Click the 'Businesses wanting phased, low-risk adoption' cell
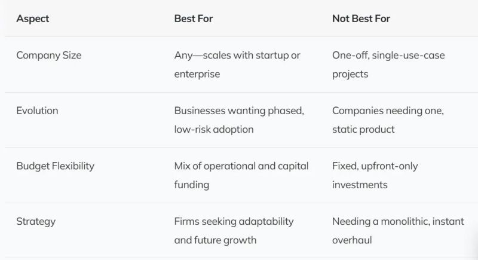This screenshot has width=478, height=260. click(x=239, y=120)
